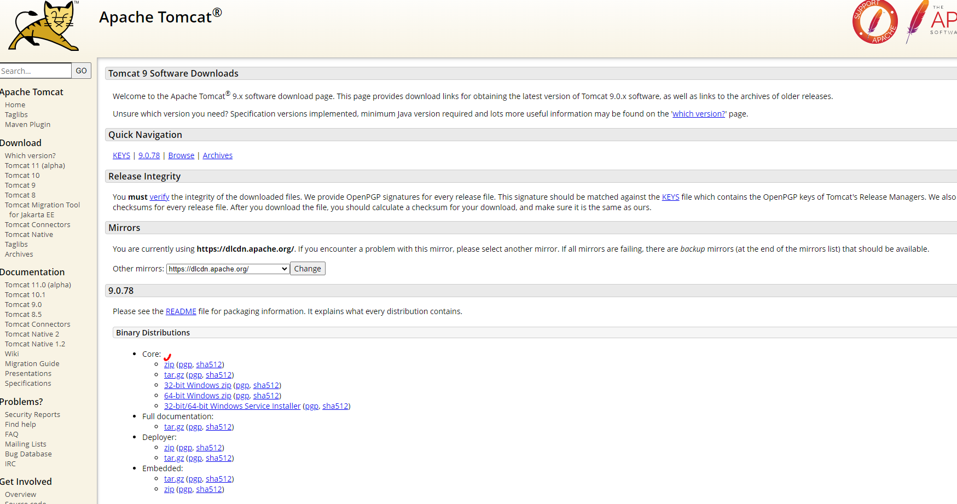This screenshot has width=957, height=504.
Task: Open sha512 for 64-bit Windows zip
Action: [x=266, y=396]
